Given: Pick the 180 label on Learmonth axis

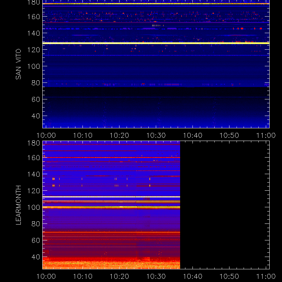Looking at the screenshot, I should click(x=33, y=143).
